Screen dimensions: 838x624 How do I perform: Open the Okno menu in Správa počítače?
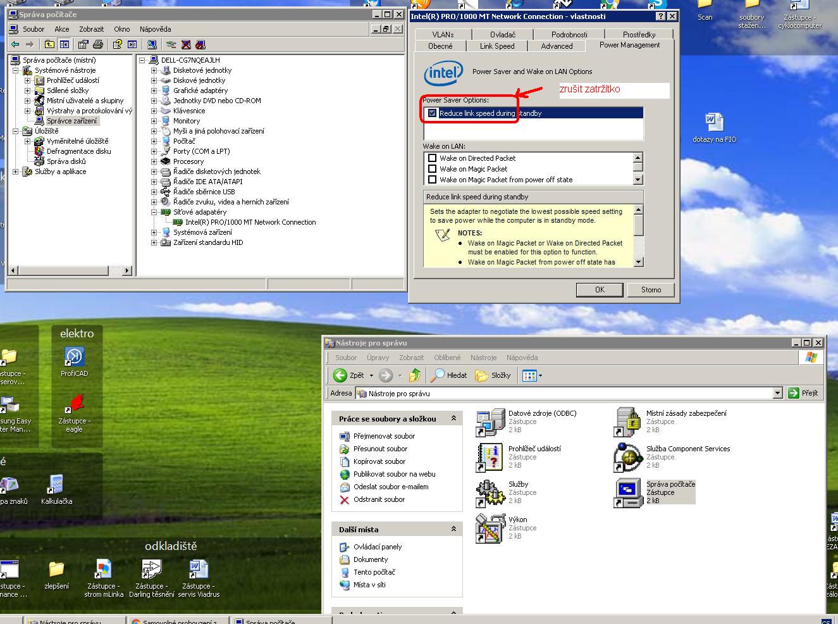[122, 29]
